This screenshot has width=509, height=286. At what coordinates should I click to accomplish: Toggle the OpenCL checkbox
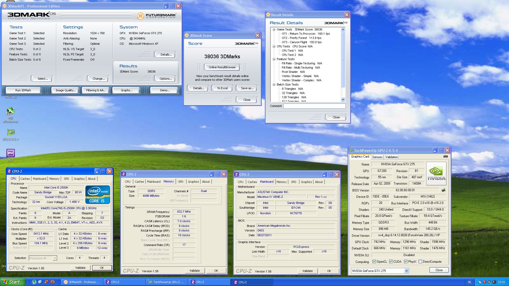coord(374,262)
